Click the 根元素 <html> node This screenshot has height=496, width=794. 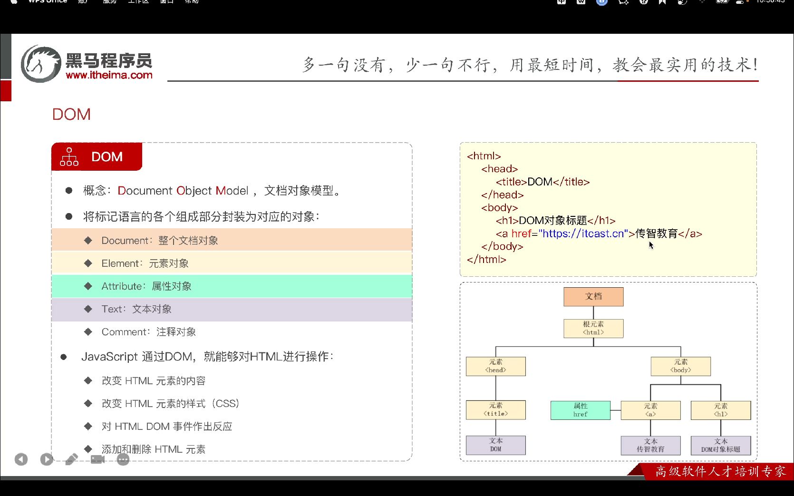tap(593, 328)
